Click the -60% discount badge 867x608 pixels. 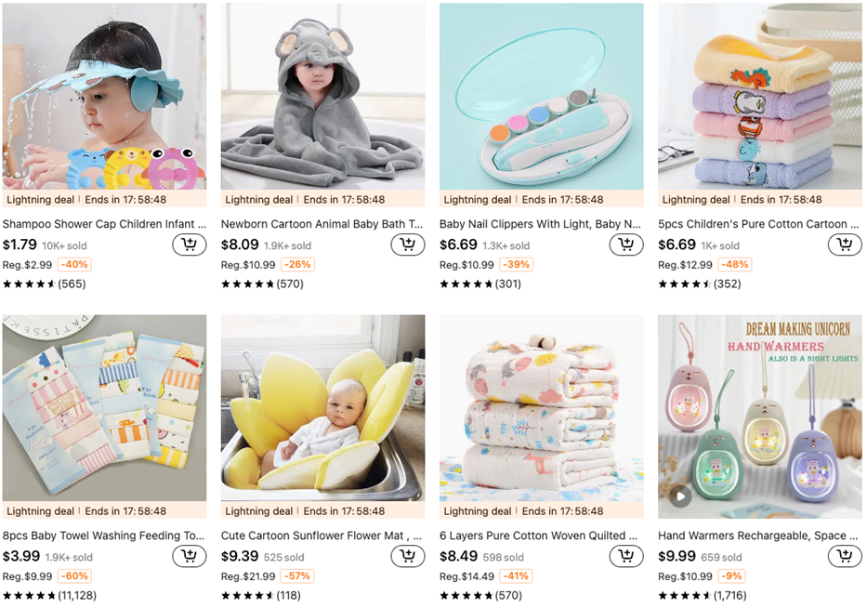coord(74,575)
